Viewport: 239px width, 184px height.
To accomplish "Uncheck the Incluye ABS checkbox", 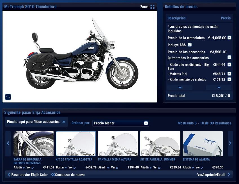I will (190, 45).
